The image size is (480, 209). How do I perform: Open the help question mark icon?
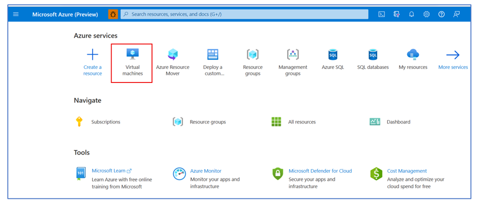tap(441, 14)
